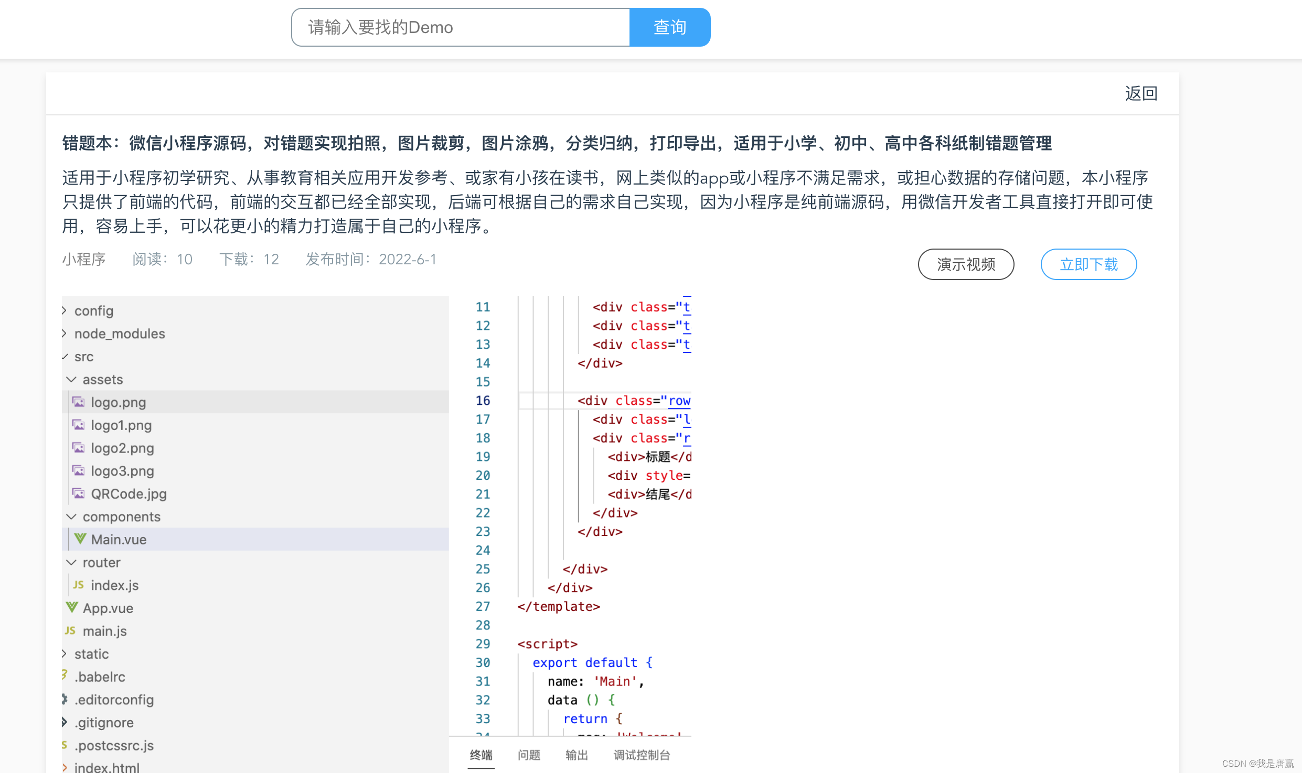Collapse the assets folder chevron
Viewport: 1302px width, 773px height.
pyautogui.click(x=72, y=379)
